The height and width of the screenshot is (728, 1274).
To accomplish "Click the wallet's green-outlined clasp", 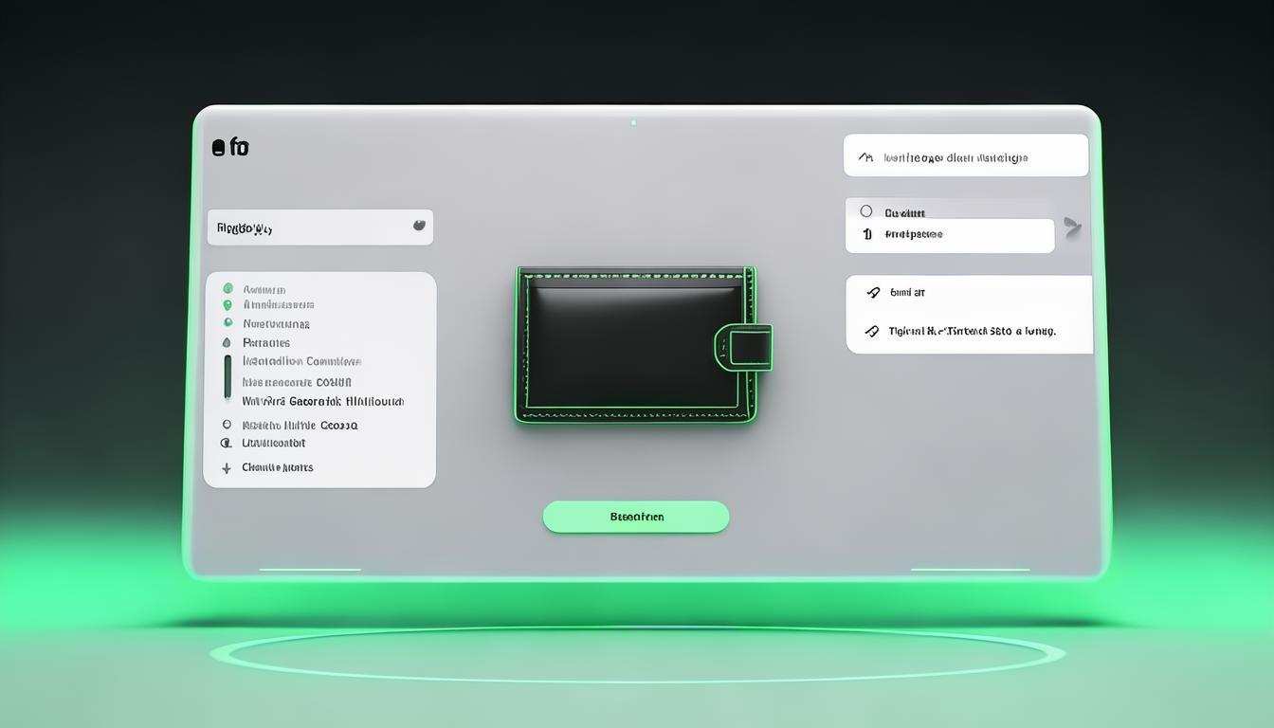I will [x=744, y=347].
